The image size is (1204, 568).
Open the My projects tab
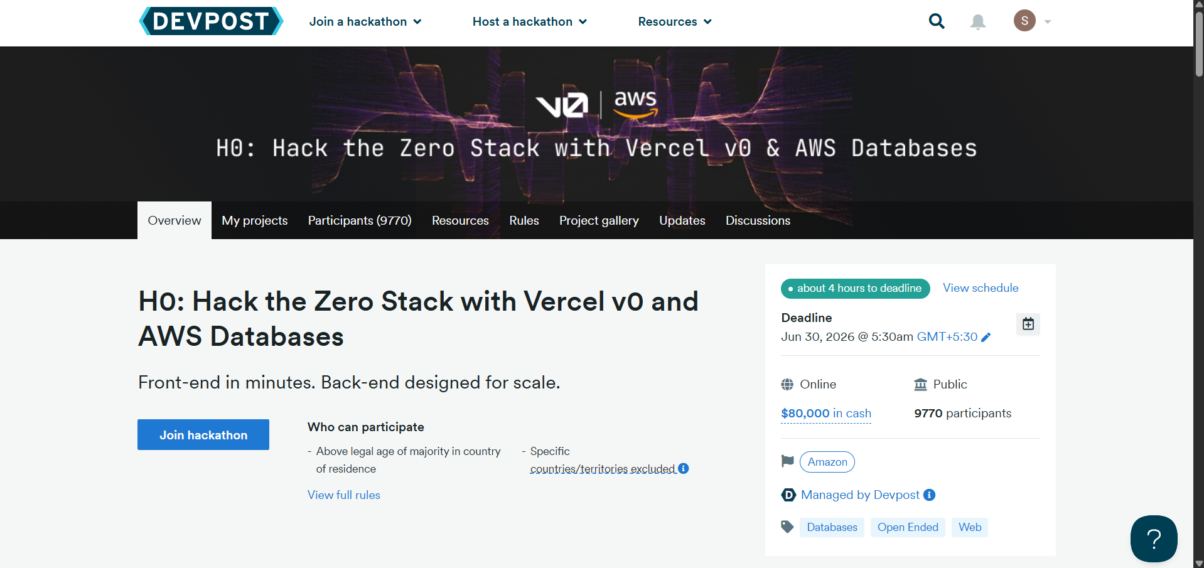[255, 220]
